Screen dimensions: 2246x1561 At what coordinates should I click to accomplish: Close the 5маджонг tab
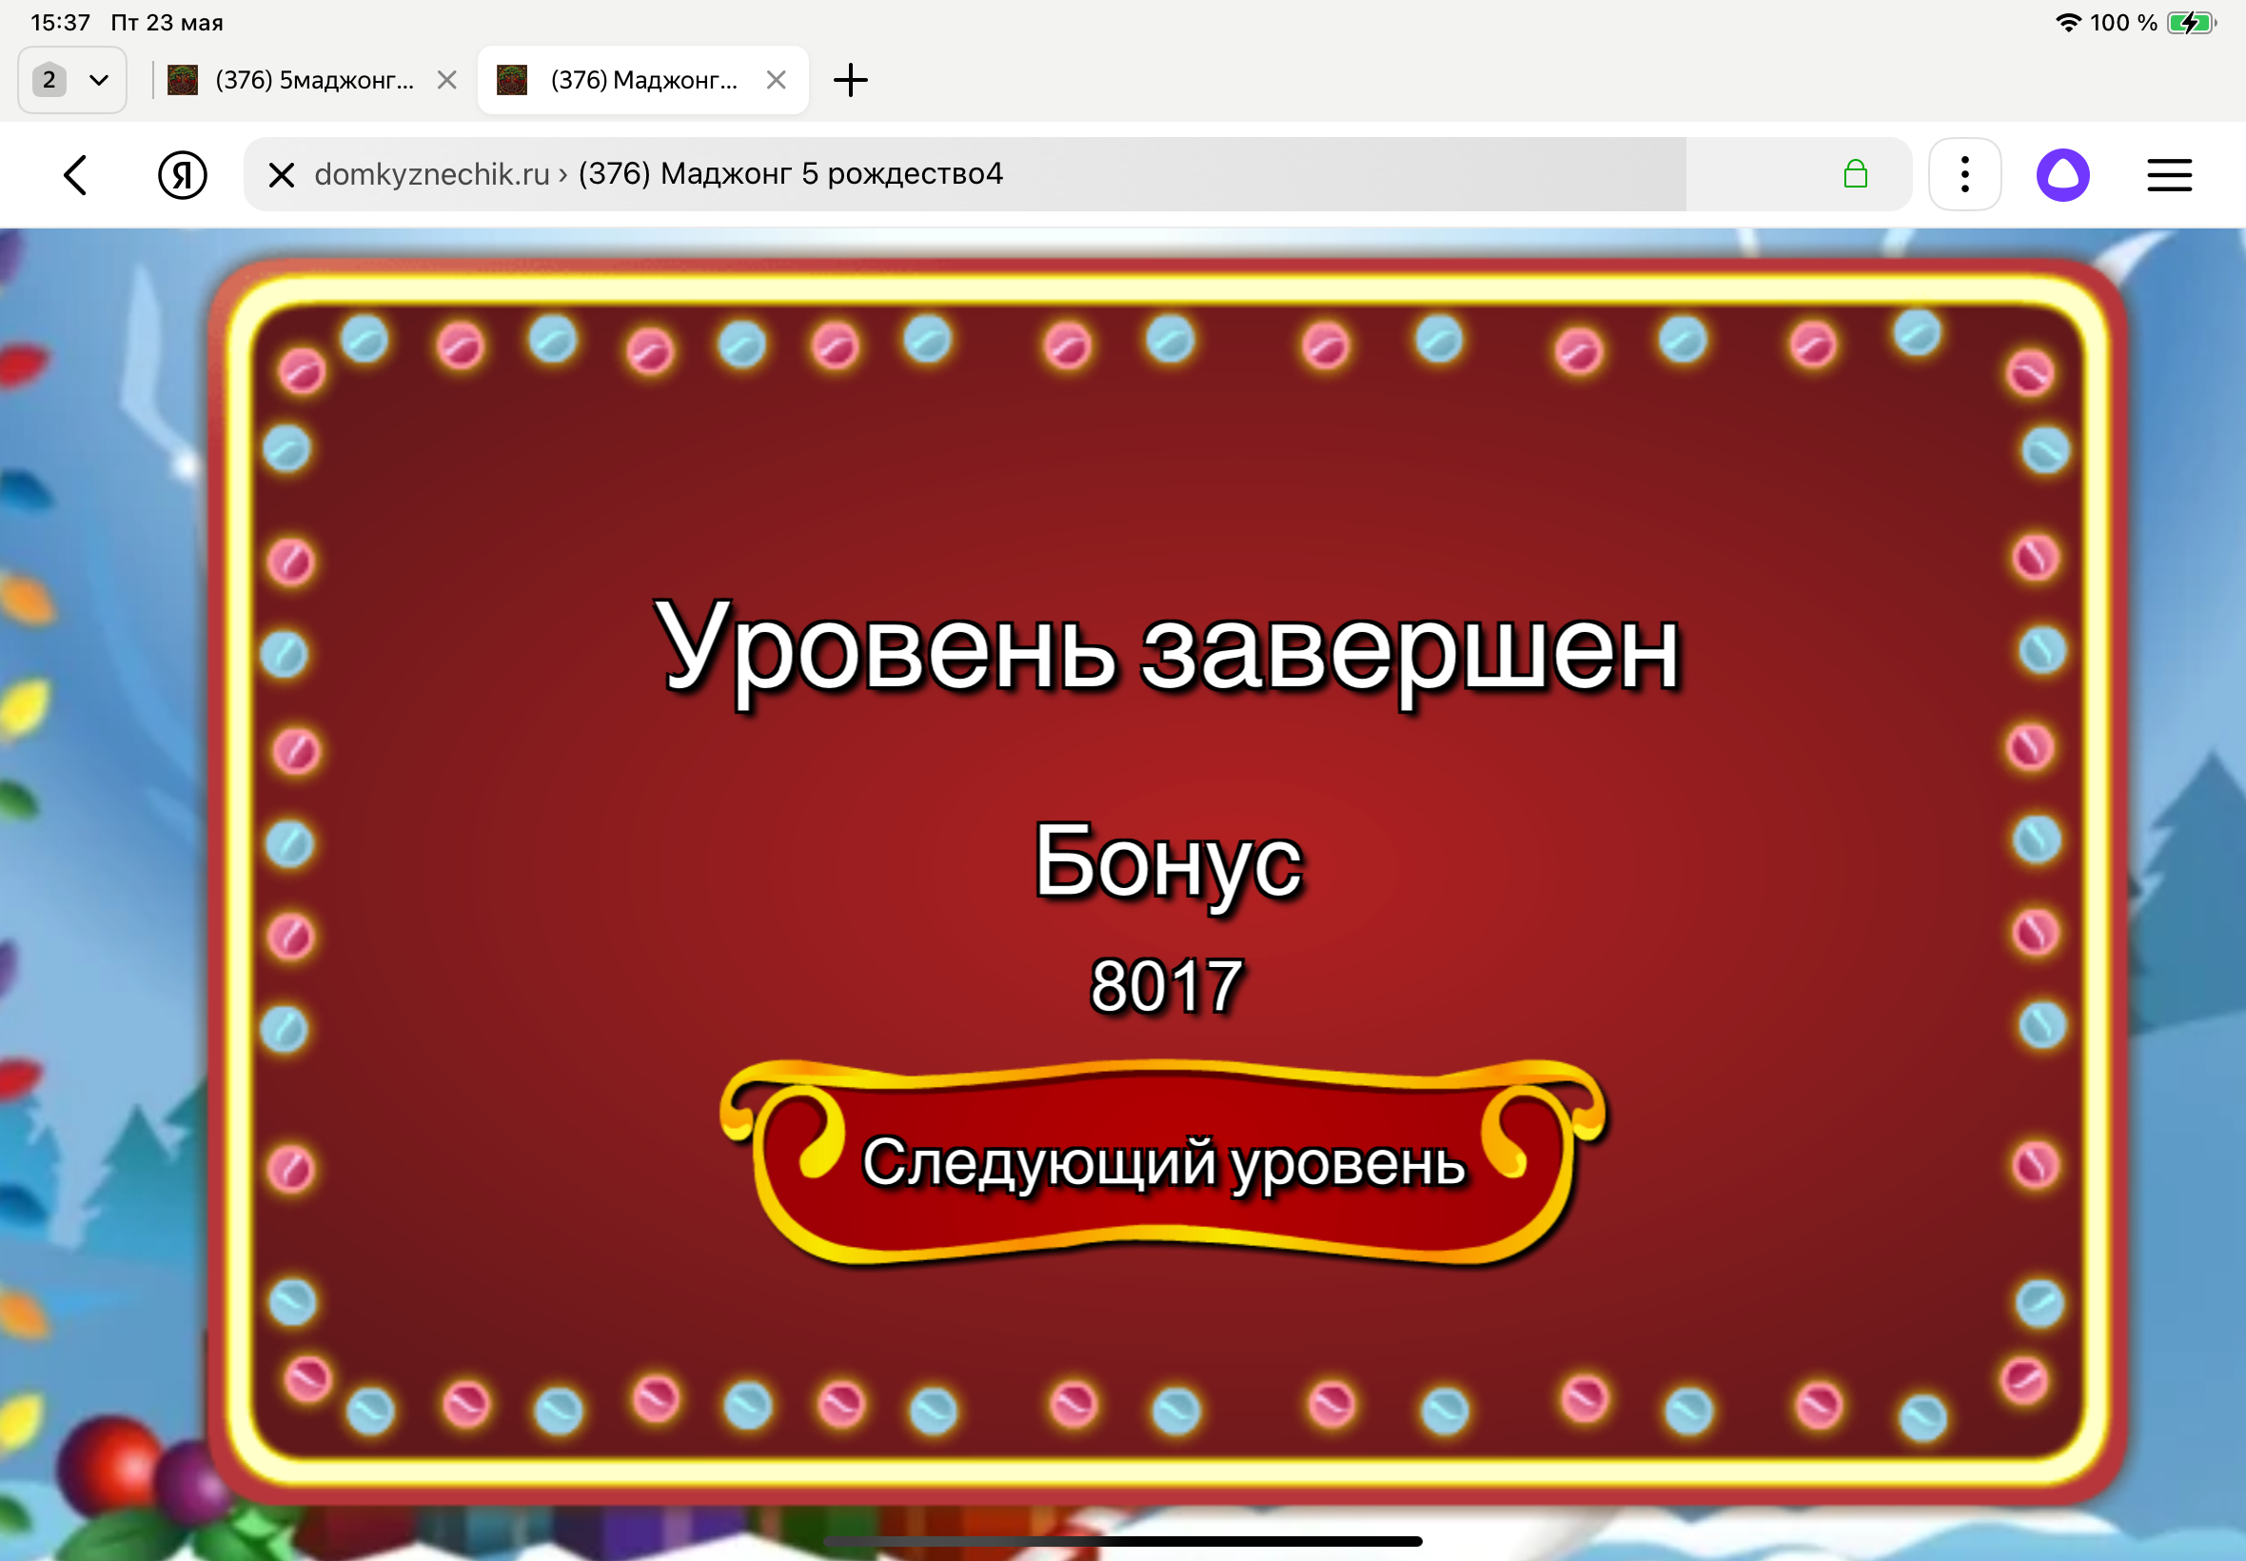pyautogui.click(x=447, y=80)
